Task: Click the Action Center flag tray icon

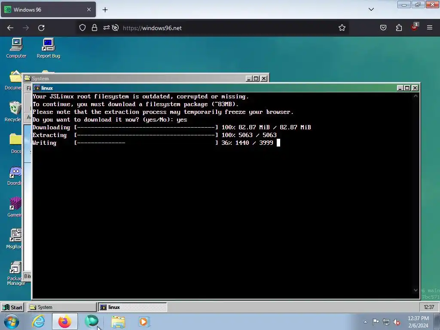Action: coord(376,322)
